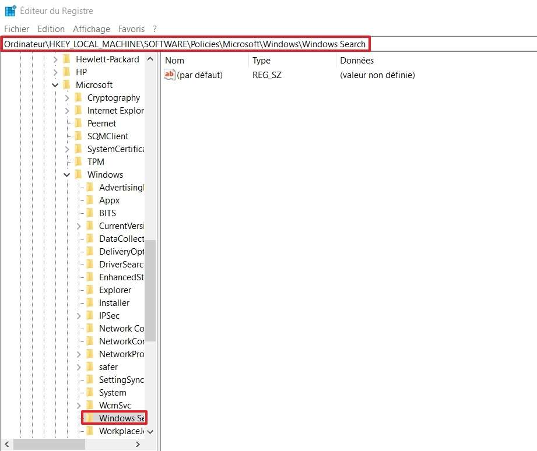Click the REG_SZ type cell
Image resolution: width=537 pixels, height=451 pixels.
[267, 75]
